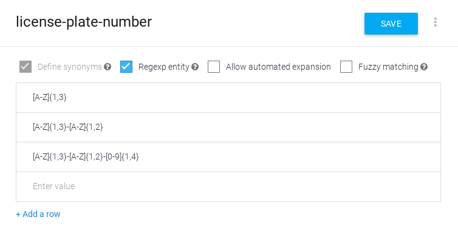The height and width of the screenshot is (231, 458).
Task: Click the {1,4} quantifier in third regex
Action: click(x=130, y=157)
